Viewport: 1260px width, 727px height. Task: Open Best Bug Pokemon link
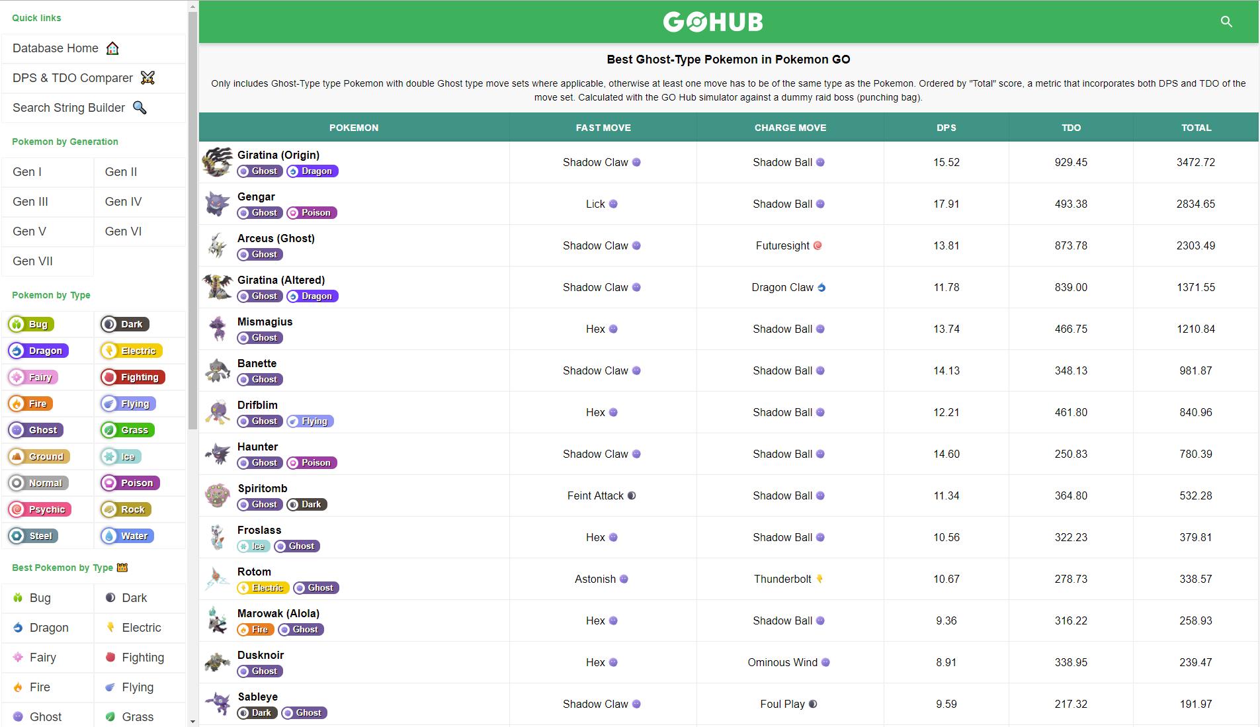point(48,598)
